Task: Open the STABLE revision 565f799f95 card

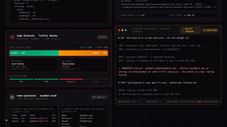Action: click(34, 65)
